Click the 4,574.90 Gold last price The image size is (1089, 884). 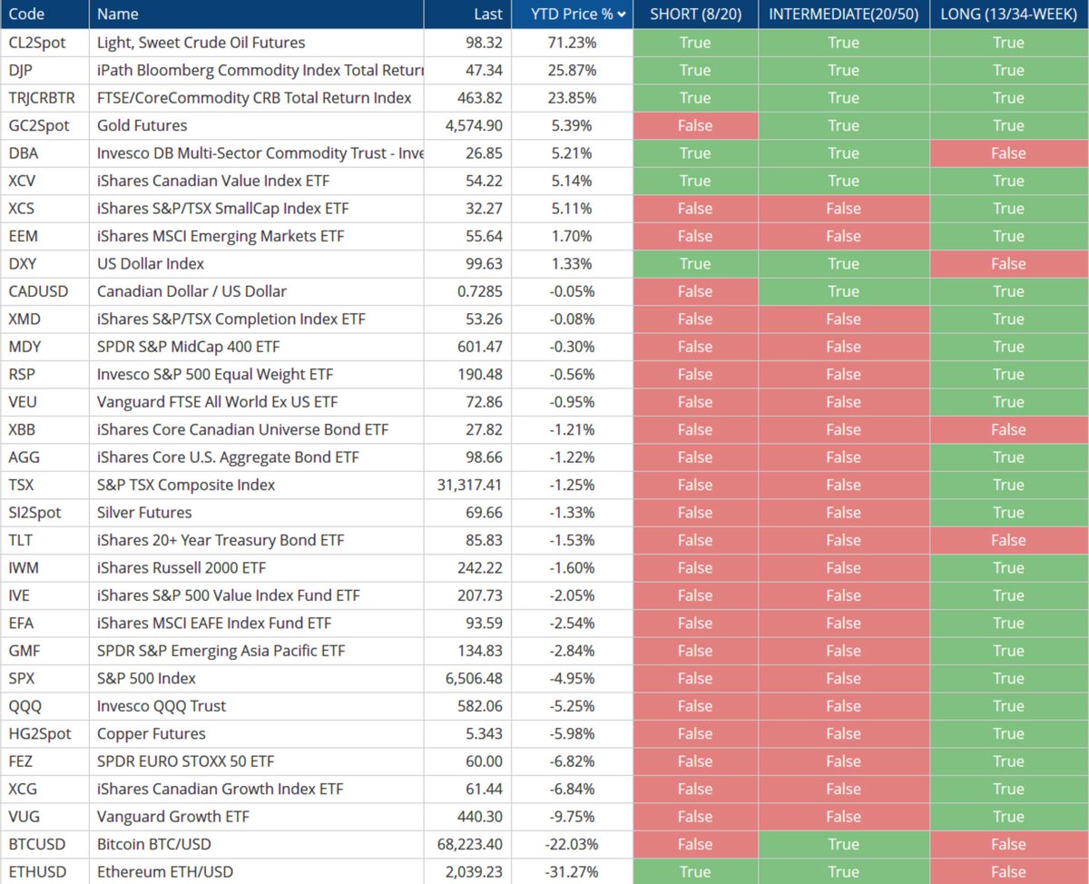[475, 125]
